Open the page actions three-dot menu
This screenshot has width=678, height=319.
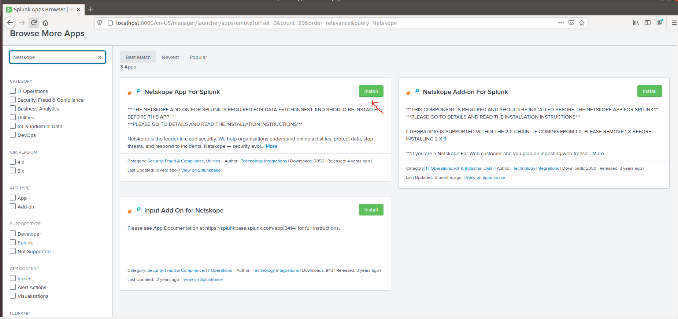561,23
